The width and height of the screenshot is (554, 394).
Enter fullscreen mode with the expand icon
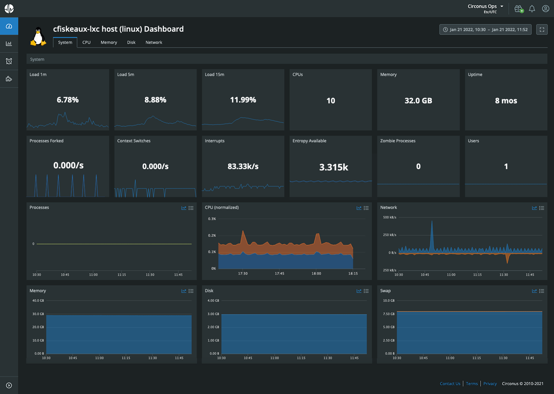542,29
